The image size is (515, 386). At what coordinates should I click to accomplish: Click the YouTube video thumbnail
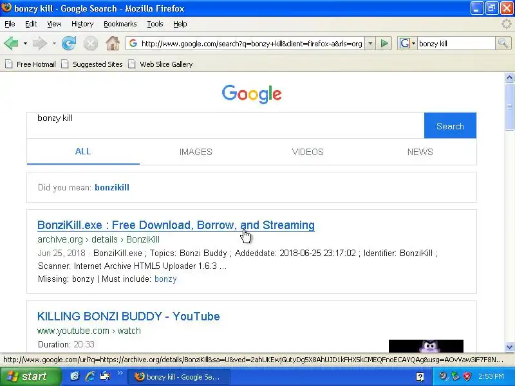pos(426,346)
